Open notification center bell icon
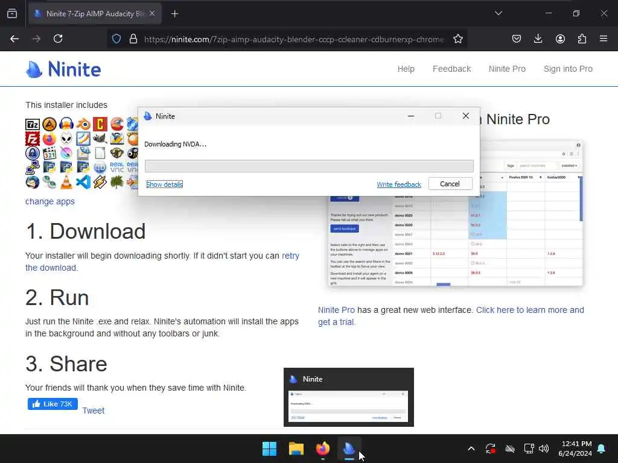 tap(602, 449)
